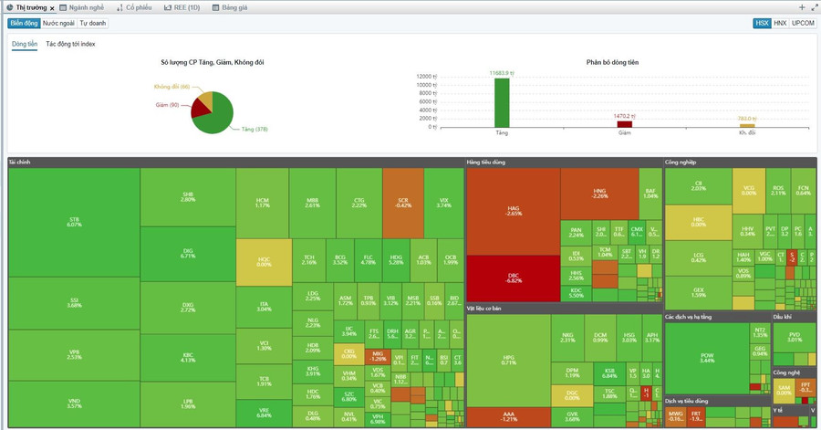Select the ITA 3.04% tile
Viewport: 821px width, 430px height.
pos(264,307)
